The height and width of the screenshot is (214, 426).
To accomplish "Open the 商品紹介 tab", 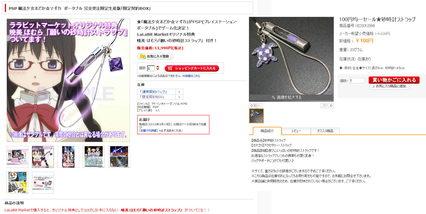I will [267, 131].
